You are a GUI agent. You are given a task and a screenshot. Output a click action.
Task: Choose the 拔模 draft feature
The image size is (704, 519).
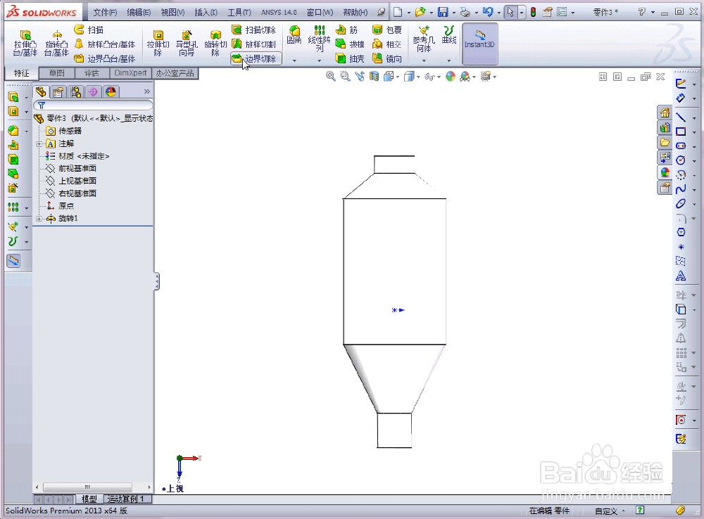click(350, 44)
